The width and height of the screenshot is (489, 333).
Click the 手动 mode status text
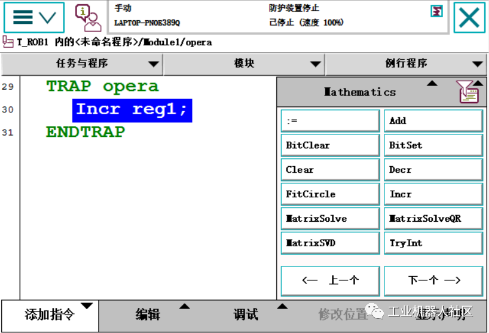tap(123, 8)
